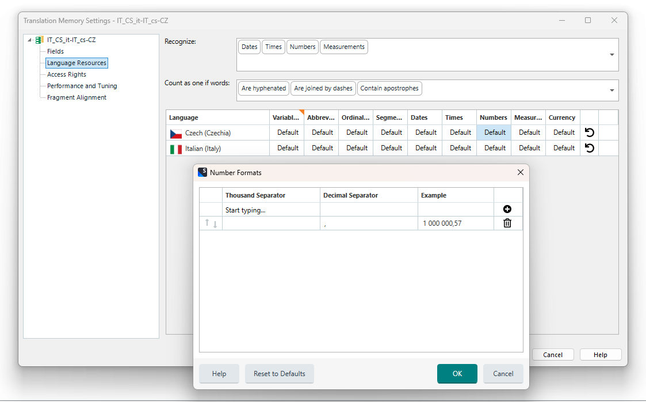Toggle the Are hyphenated tag
This screenshot has width=646, height=402.
pos(263,88)
